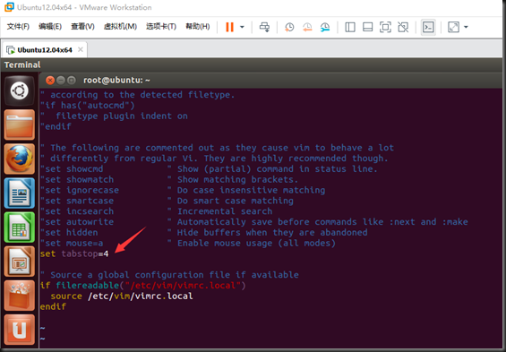The image size is (506, 352).
Task: Open the 帮助(H) menu
Action: click(x=198, y=27)
